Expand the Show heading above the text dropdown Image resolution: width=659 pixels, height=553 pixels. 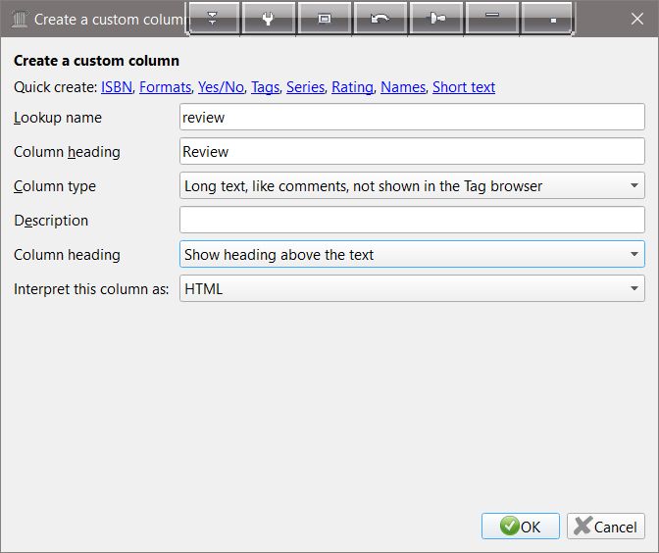pyautogui.click(x=412, y=255)
